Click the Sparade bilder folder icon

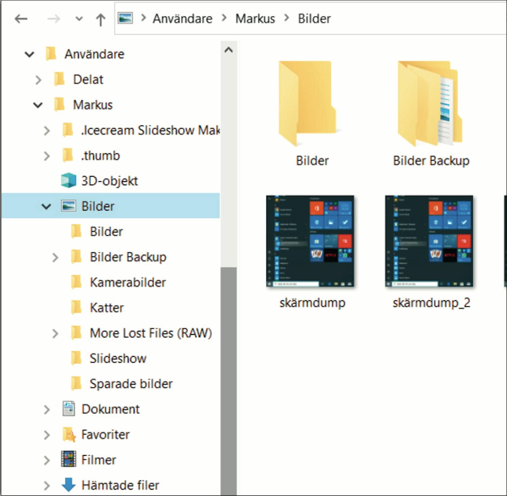76,384
